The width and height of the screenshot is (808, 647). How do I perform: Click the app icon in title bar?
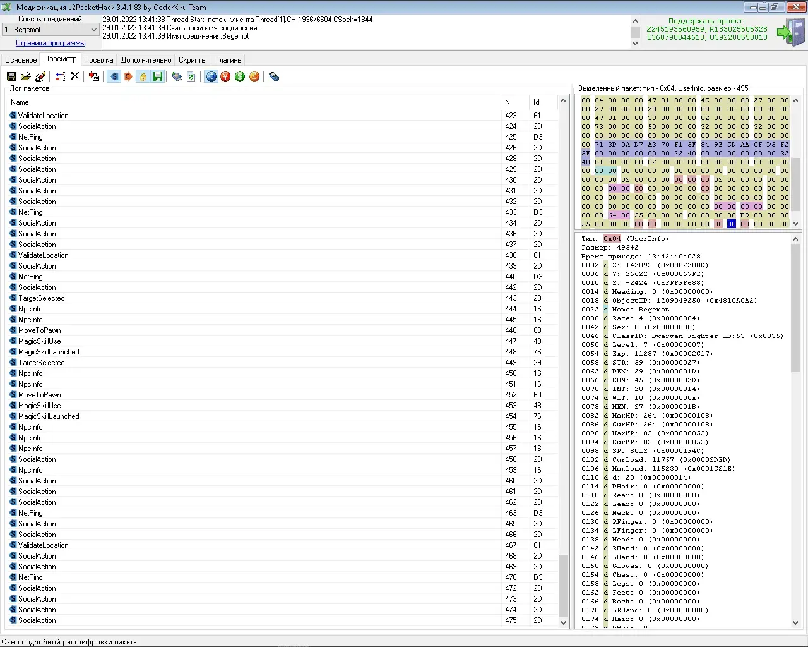(7, 7)
